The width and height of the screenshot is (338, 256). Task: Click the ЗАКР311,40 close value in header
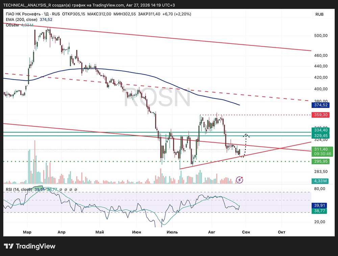tap(149, 14)
